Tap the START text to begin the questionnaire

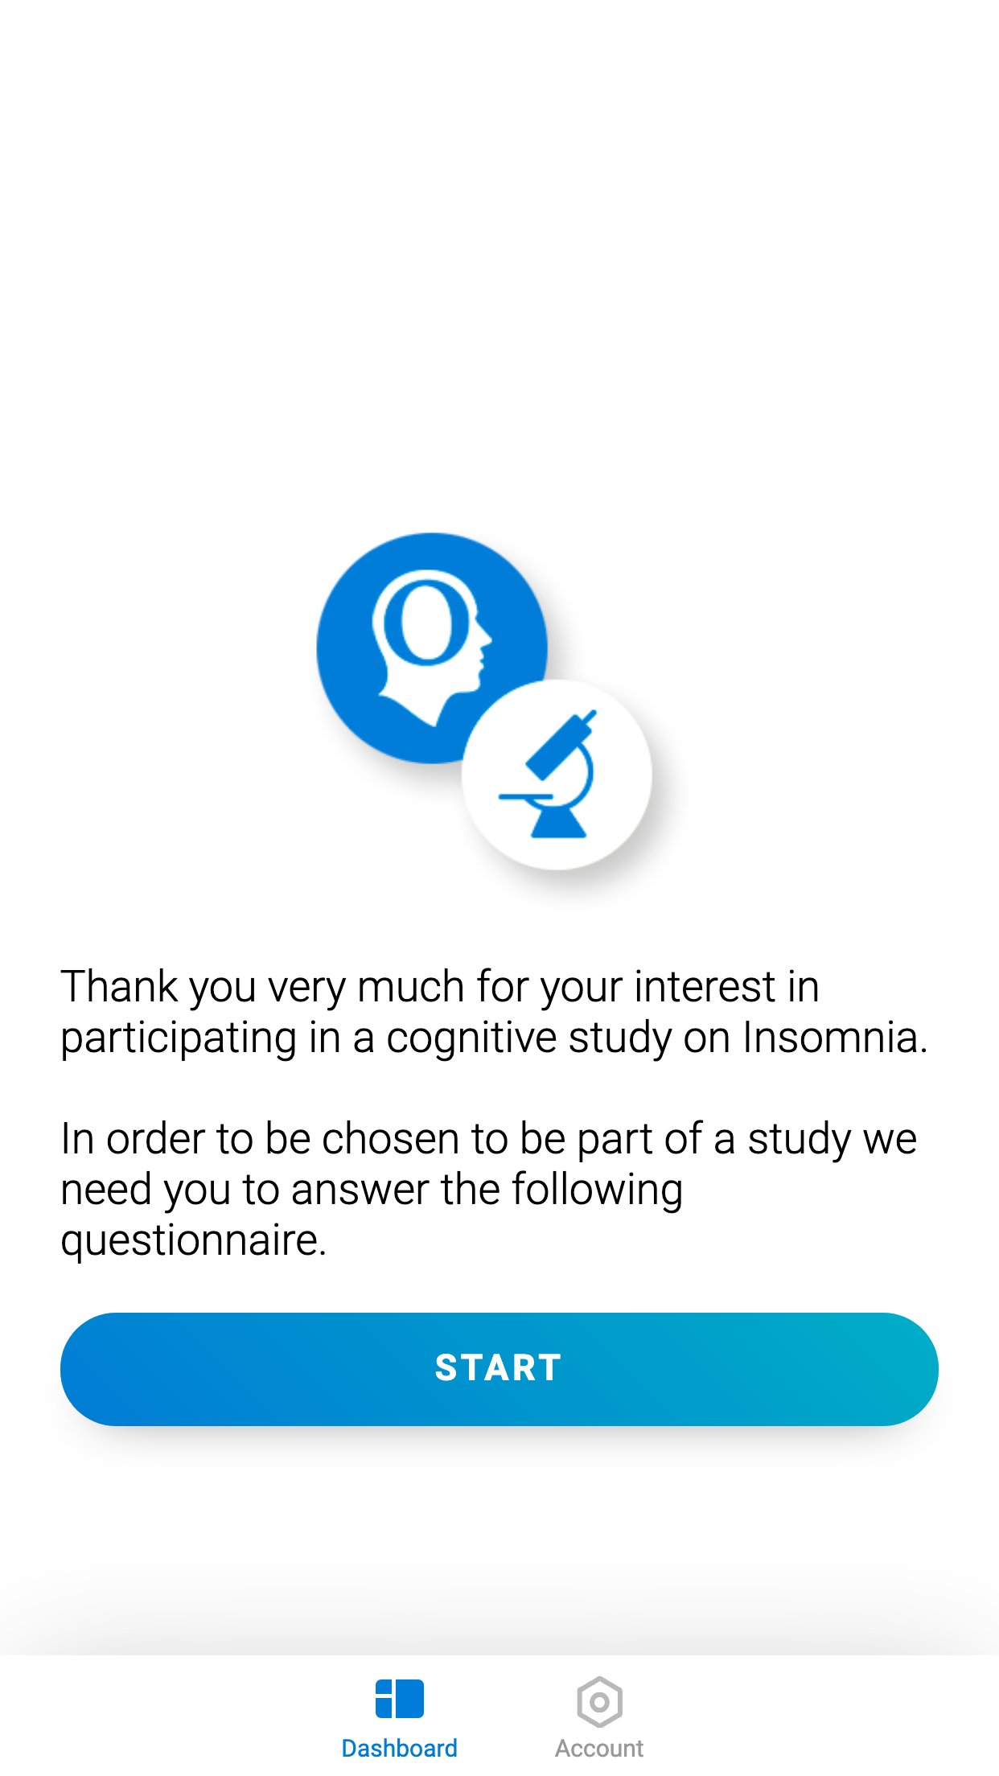[x=499, y=1368]
